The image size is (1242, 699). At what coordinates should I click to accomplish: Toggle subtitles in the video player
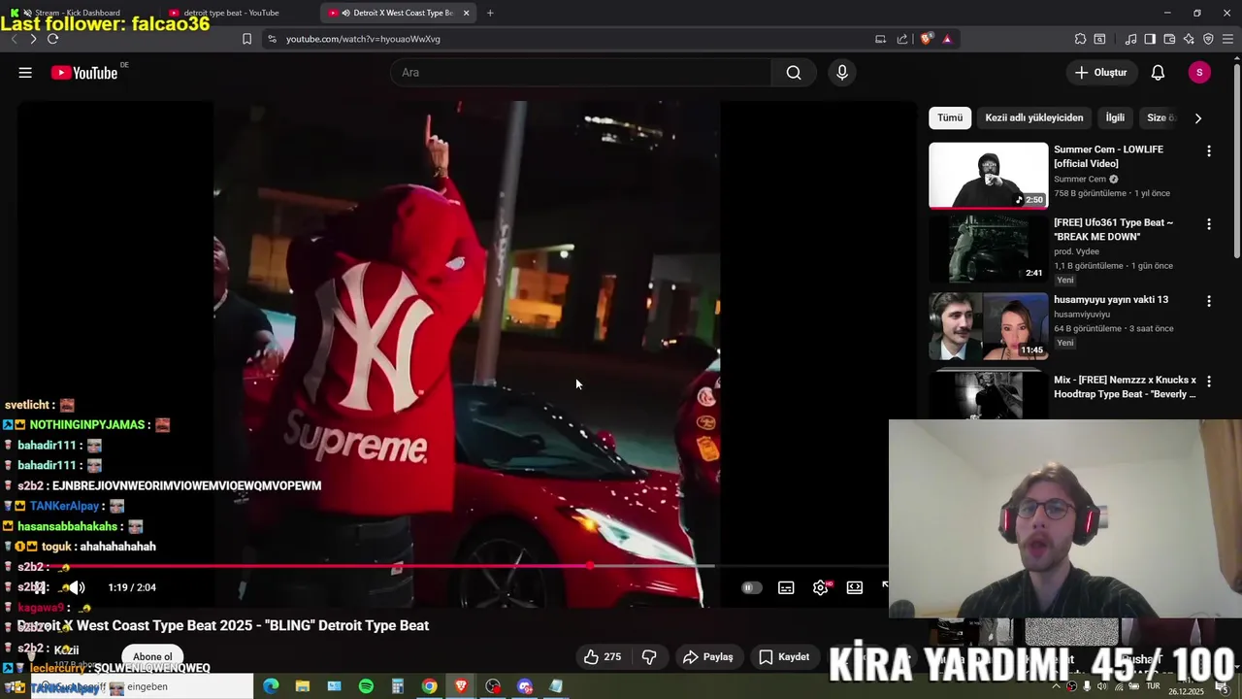click(x=786, y=587)
